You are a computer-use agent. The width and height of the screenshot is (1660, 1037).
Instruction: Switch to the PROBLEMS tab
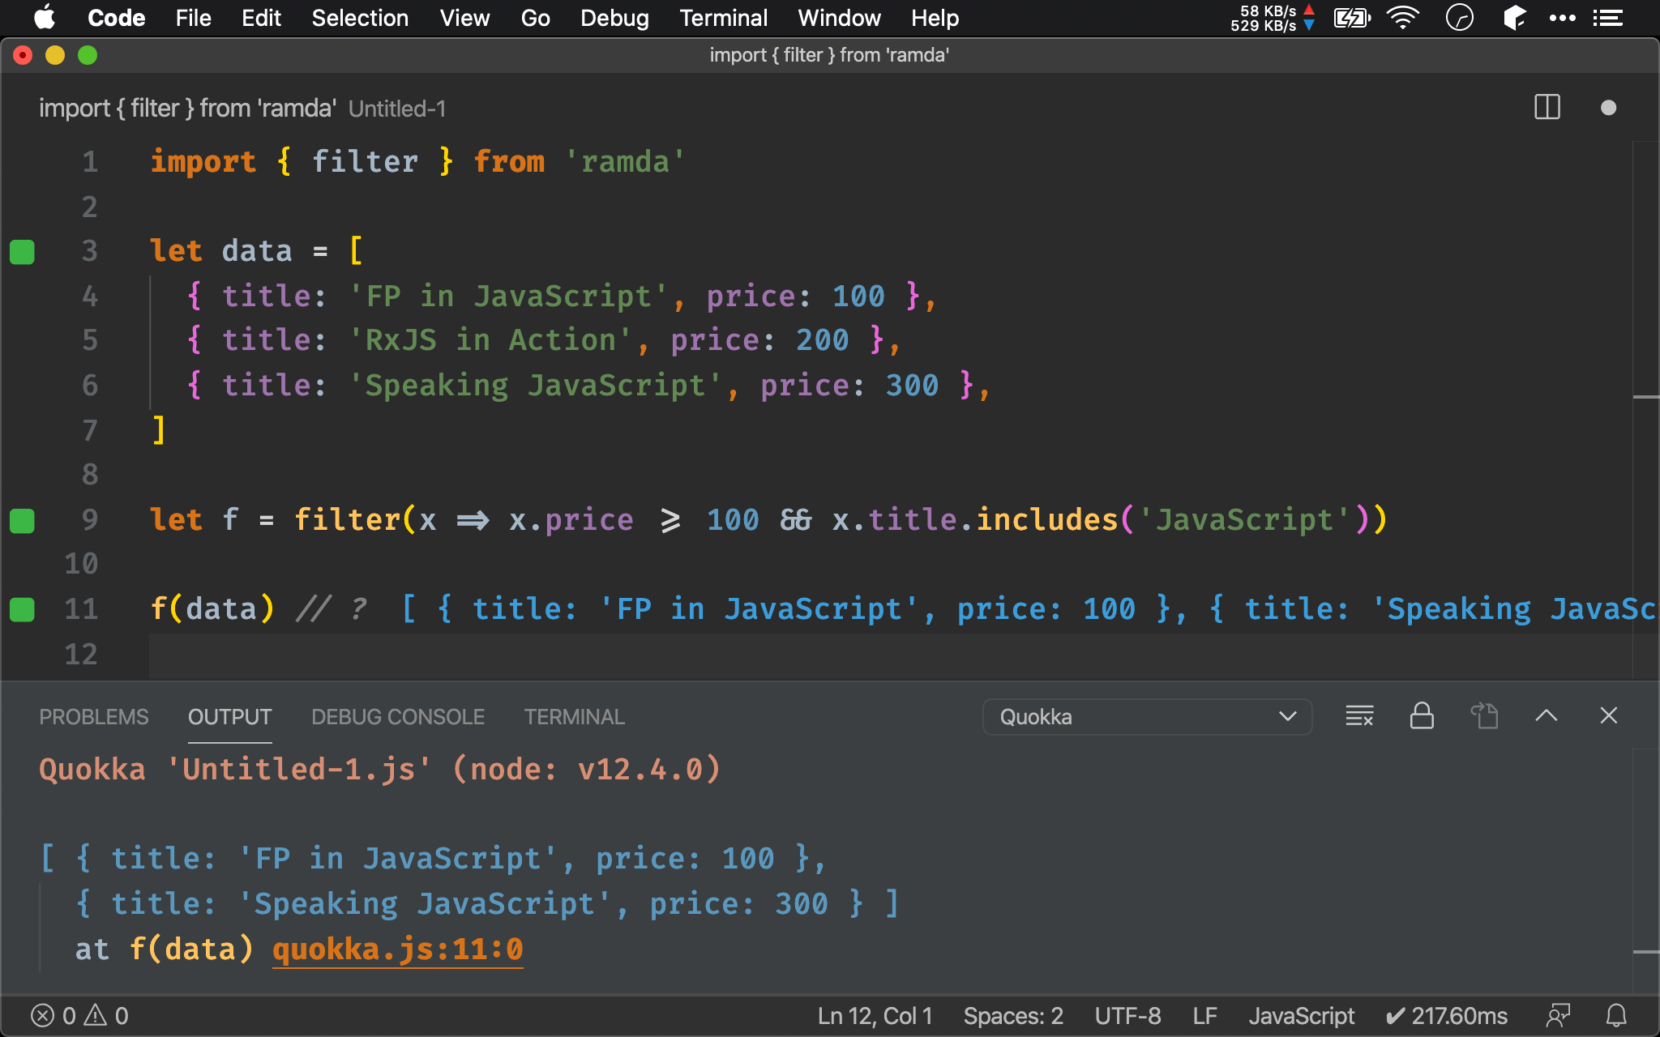(x=94, y=717)
